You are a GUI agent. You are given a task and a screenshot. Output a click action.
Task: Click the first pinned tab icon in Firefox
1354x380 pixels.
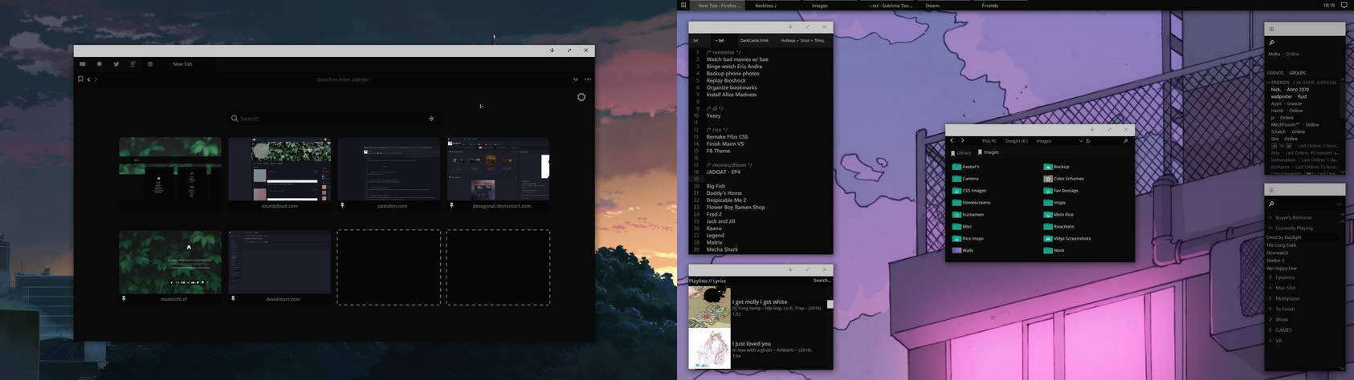(82, 64)
